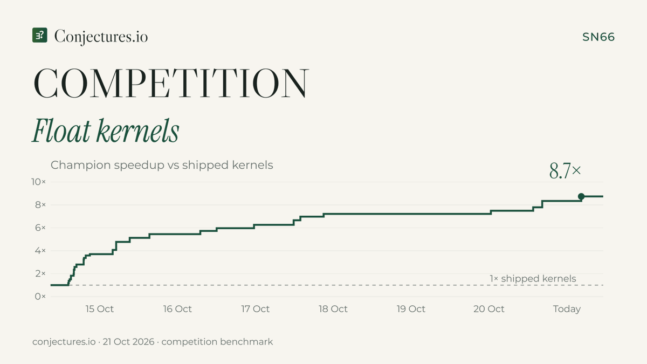Select the 17 Oct axis label
The image size is (647, 364).
point(255,309)
